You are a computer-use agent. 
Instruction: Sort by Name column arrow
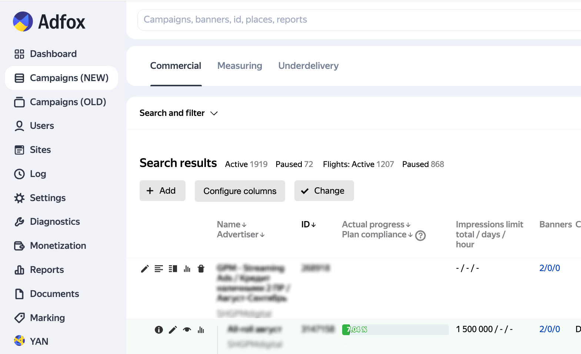(x=244, y=225)
